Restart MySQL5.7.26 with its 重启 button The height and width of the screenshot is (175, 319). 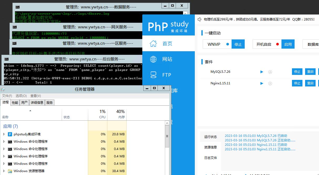310,72
